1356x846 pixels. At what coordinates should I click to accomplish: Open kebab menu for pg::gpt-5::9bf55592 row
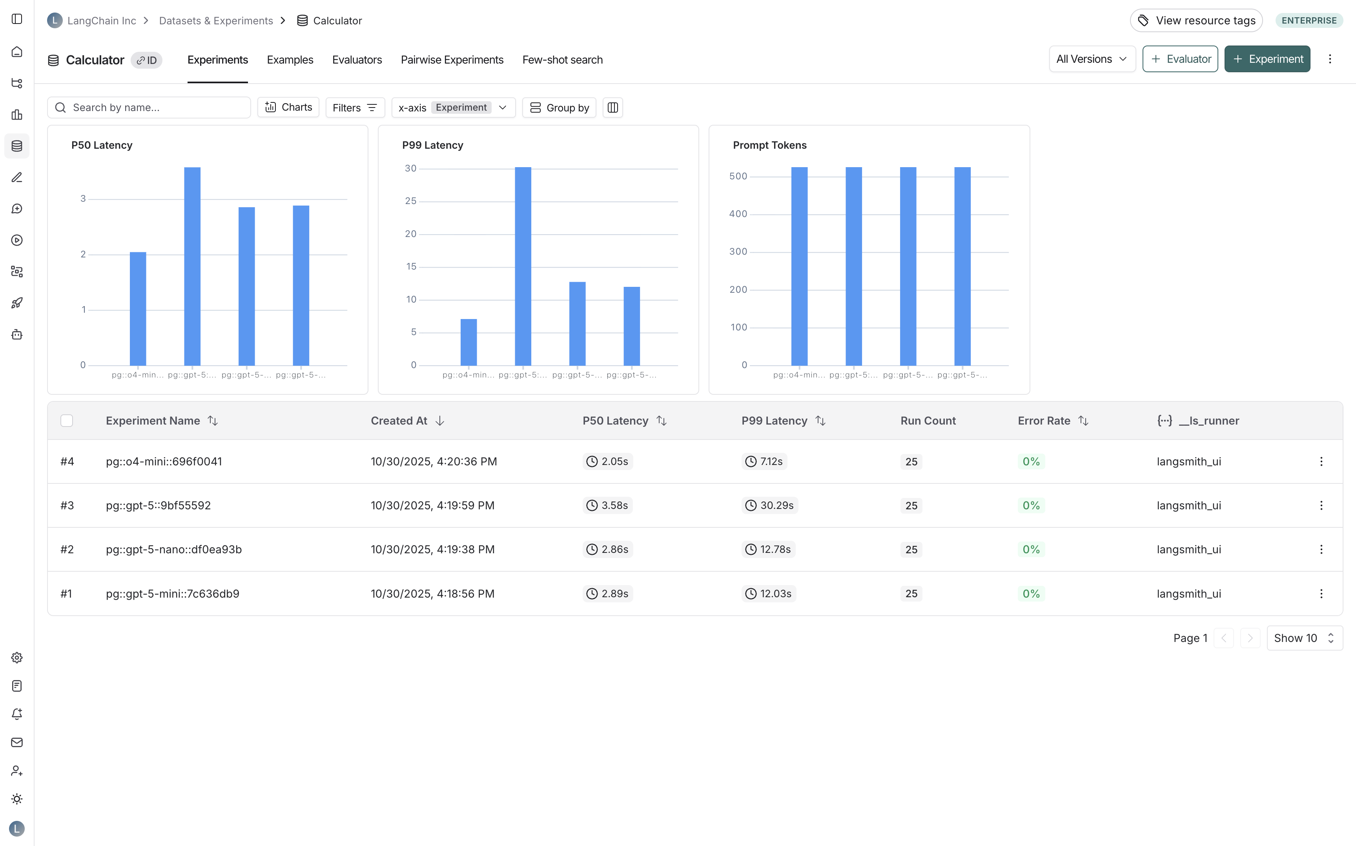[x=1321, y=505]
